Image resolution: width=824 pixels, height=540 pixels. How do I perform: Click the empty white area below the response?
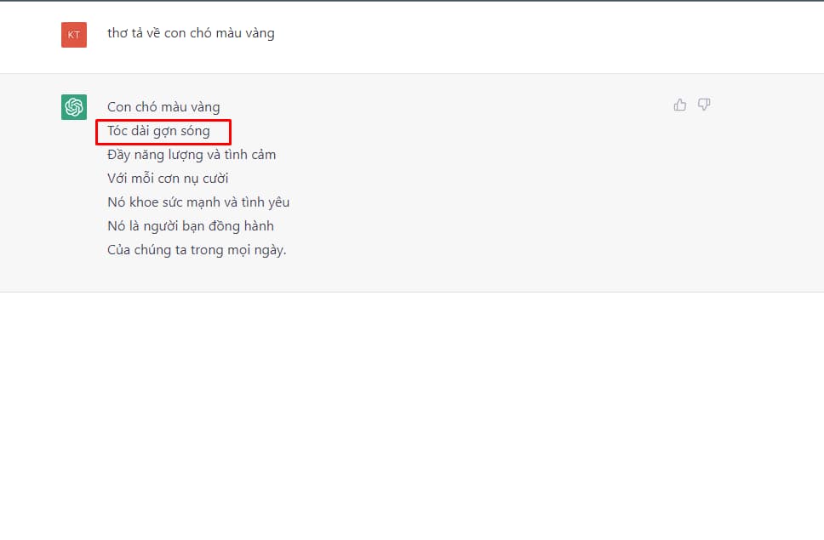click(x=412, y=408)
